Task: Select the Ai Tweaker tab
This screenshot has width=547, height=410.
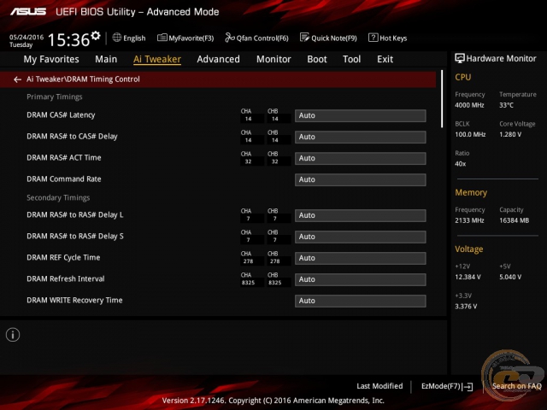Action: [x=157, y=59]
